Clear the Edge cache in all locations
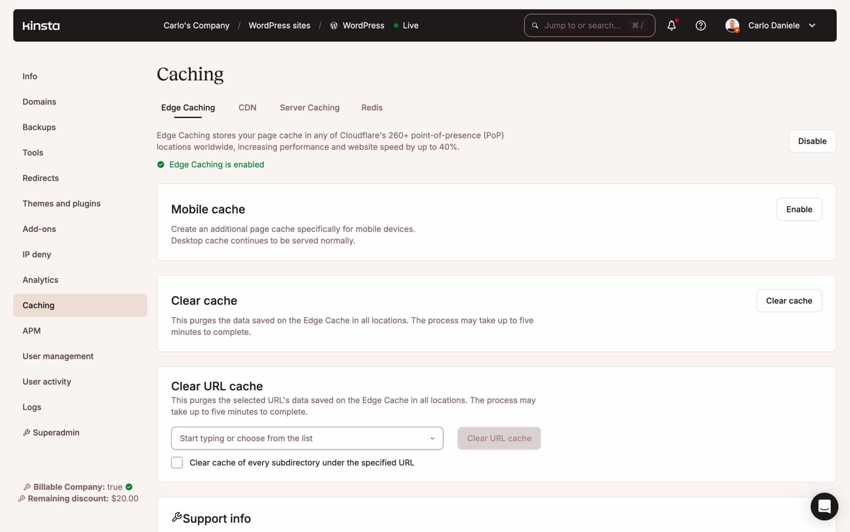The width and height of the screenshot is (850, 532). point(789,300)
